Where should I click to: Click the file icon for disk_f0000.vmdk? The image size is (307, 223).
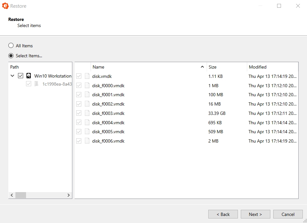tap(87, 86)
